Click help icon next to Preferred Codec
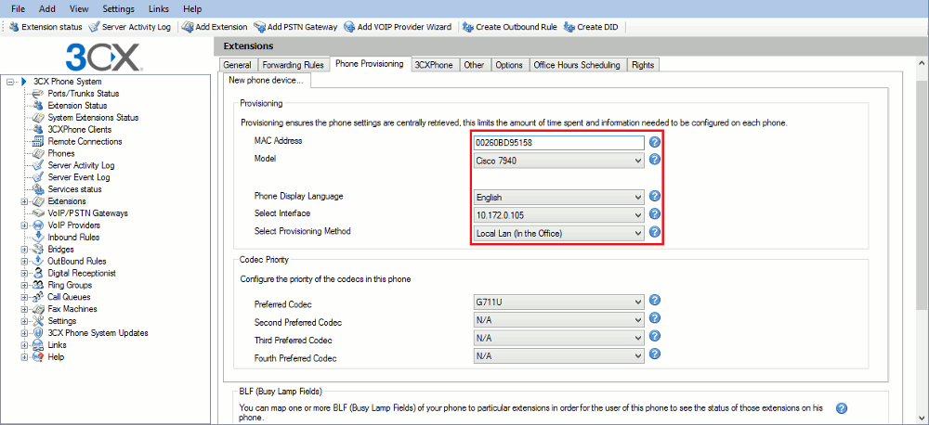The image size is (929, 425). [655, 300]
